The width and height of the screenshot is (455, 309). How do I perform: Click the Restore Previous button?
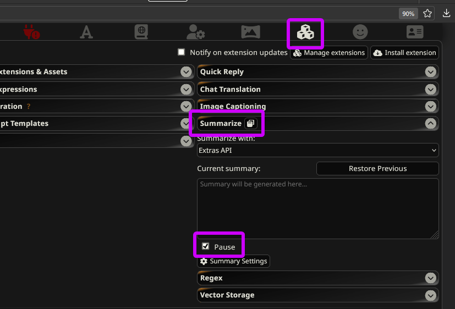tap(377, 168)
